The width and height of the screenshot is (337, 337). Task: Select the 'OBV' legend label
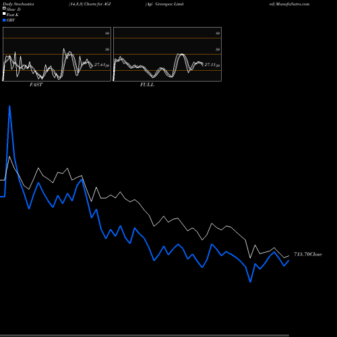tap(11, 20)
